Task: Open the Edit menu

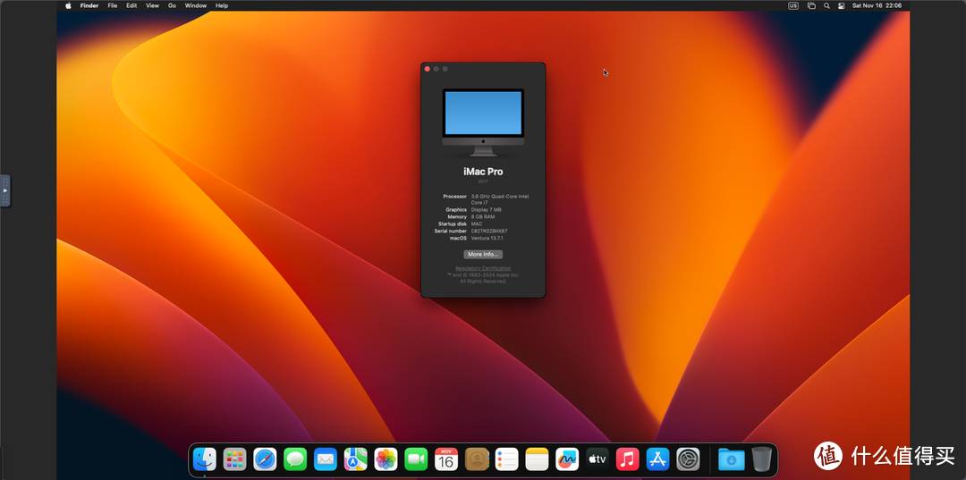Action: (x=131, y=5)
